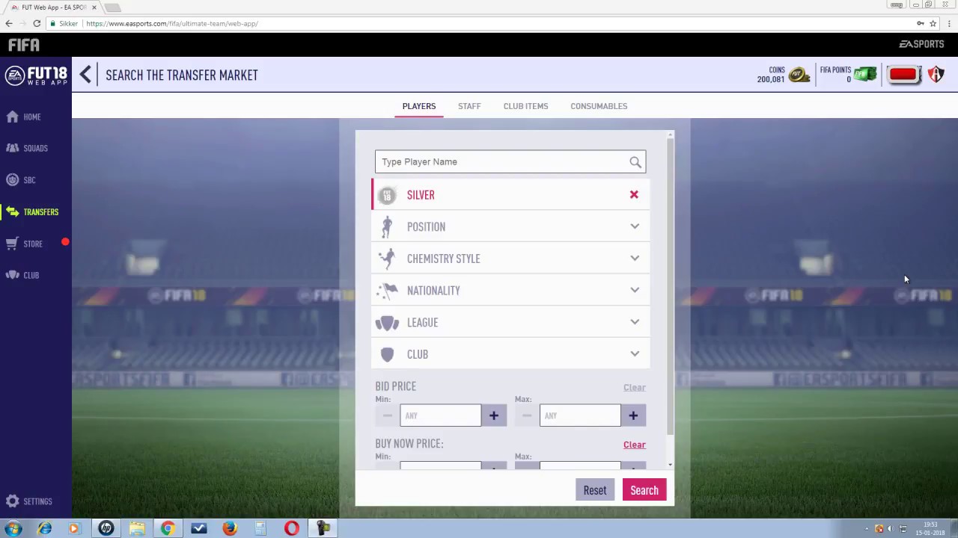Image resolution: width=958 pixels, height=538 pixels.
Task: Click the magnifier icon in name field
Action: [x=635, y=162]
